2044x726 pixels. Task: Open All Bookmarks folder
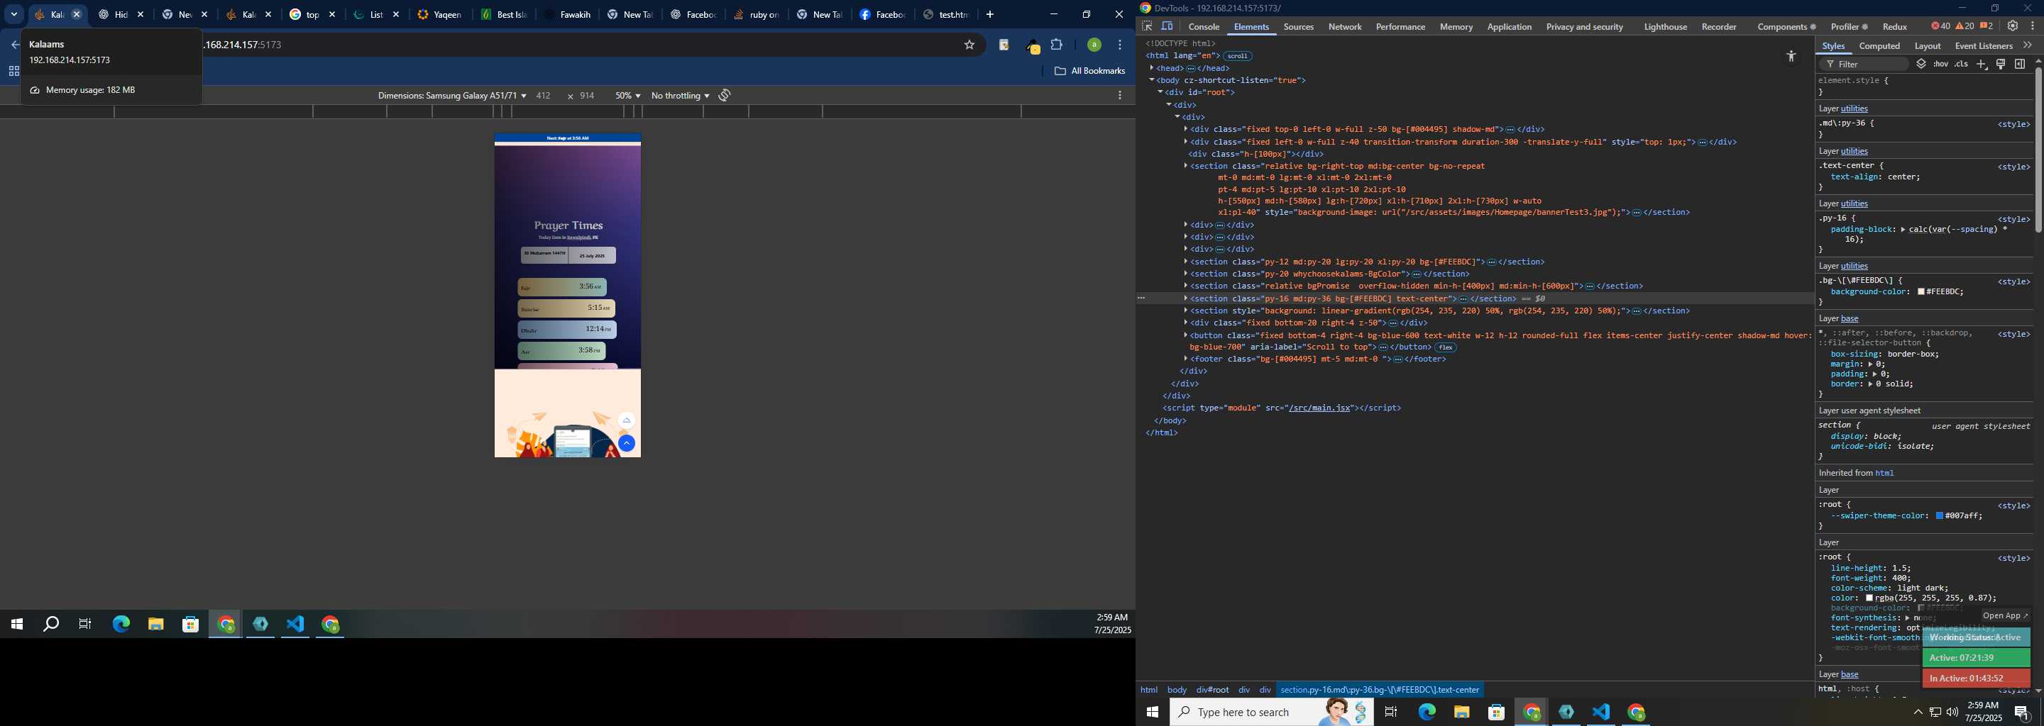(1089, 72)
